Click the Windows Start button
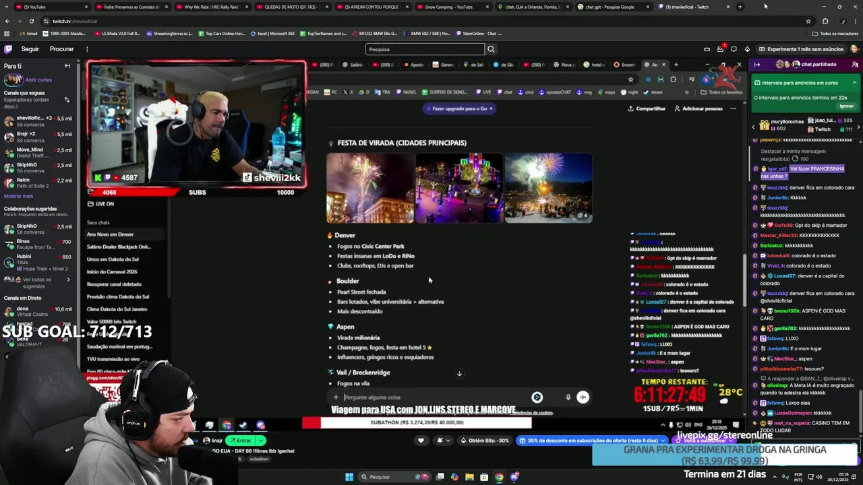 click(x=349, y=477)
